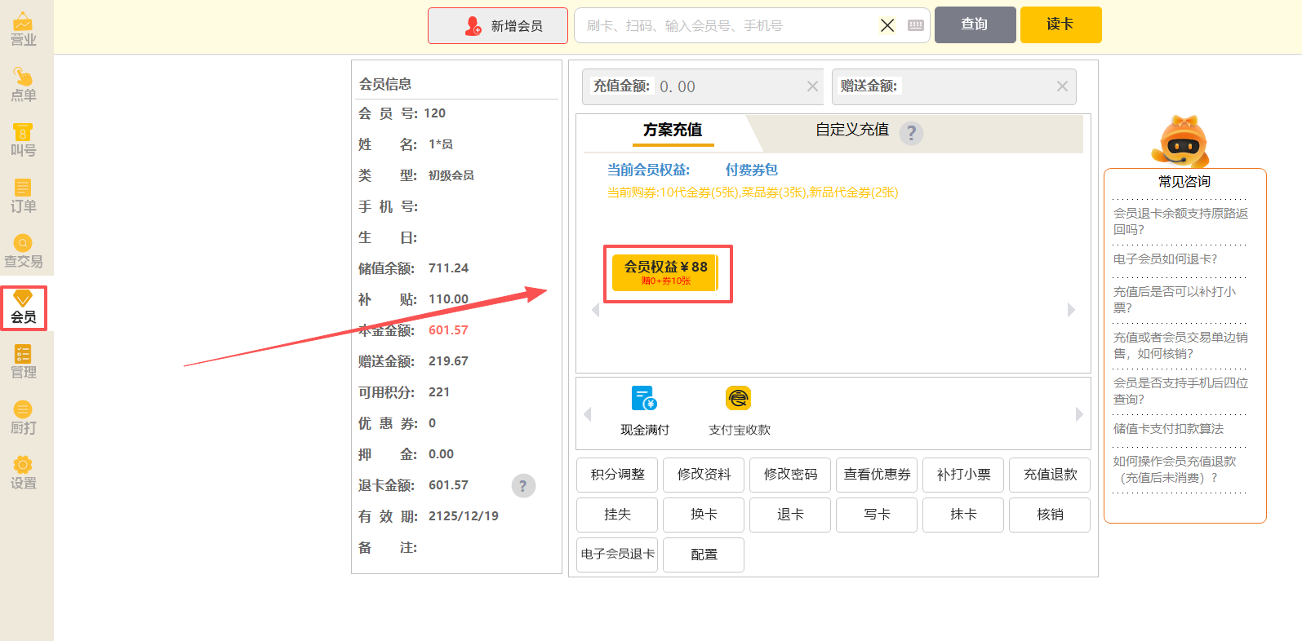This screenshot has width=1302, height=641.
Task: Open the 点单 ordering icon
Action: [23, 85]
